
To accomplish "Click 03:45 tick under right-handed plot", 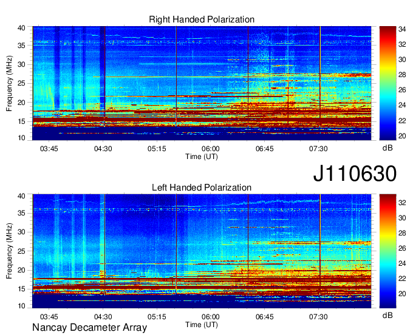I will pos(49,149).
